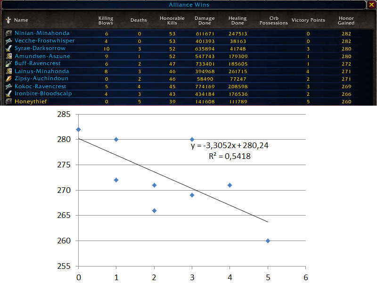Click healing value 261715
Image resolution: width=377 pixels, height=283 pixels.
[238, 72]
